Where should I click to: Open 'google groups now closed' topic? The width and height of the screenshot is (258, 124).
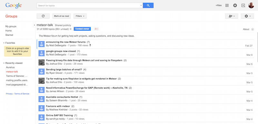coord(61,51)
